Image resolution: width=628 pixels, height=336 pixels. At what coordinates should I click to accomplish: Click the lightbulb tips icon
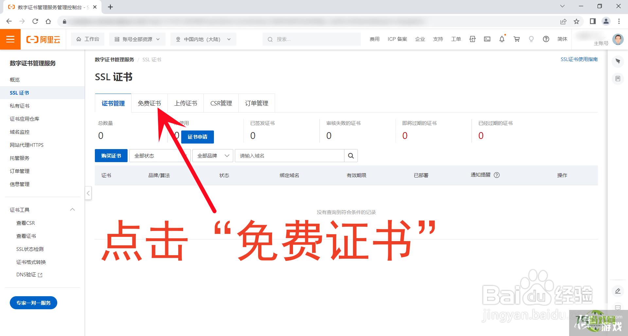(x=531, y=39)
